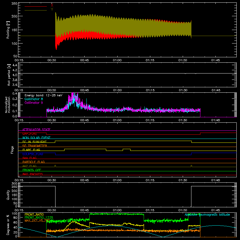Click the Roll period axis label
Screen dimensions: 240x240
[x=9, y=75]
